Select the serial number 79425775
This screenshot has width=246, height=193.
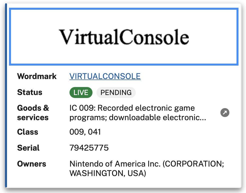tap(89, 148)
